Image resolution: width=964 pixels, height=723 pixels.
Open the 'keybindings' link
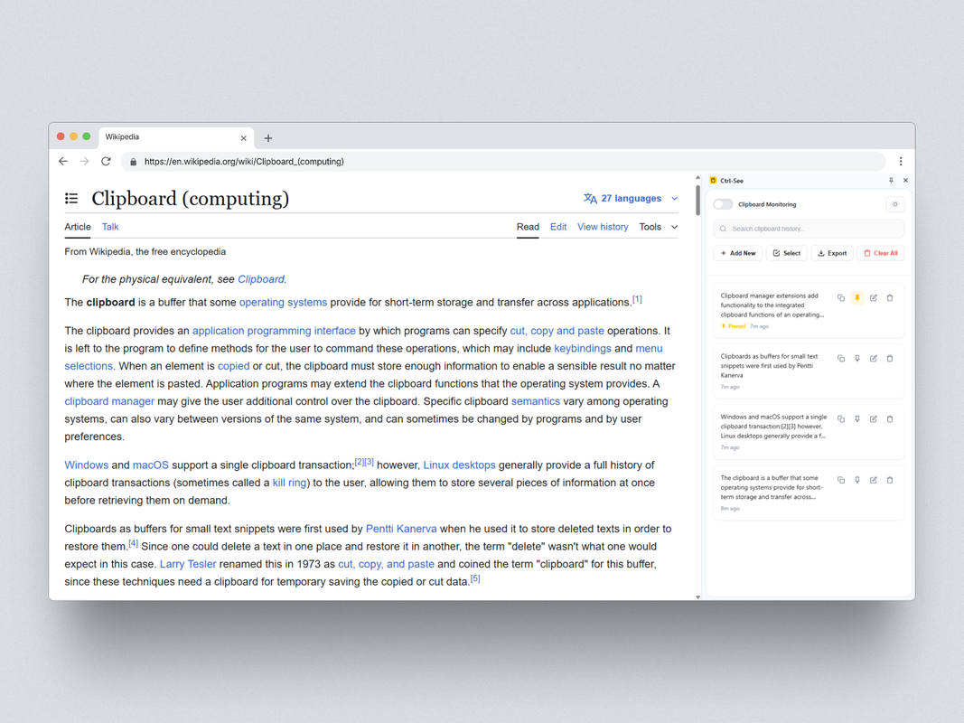click(x=582, y=349)
